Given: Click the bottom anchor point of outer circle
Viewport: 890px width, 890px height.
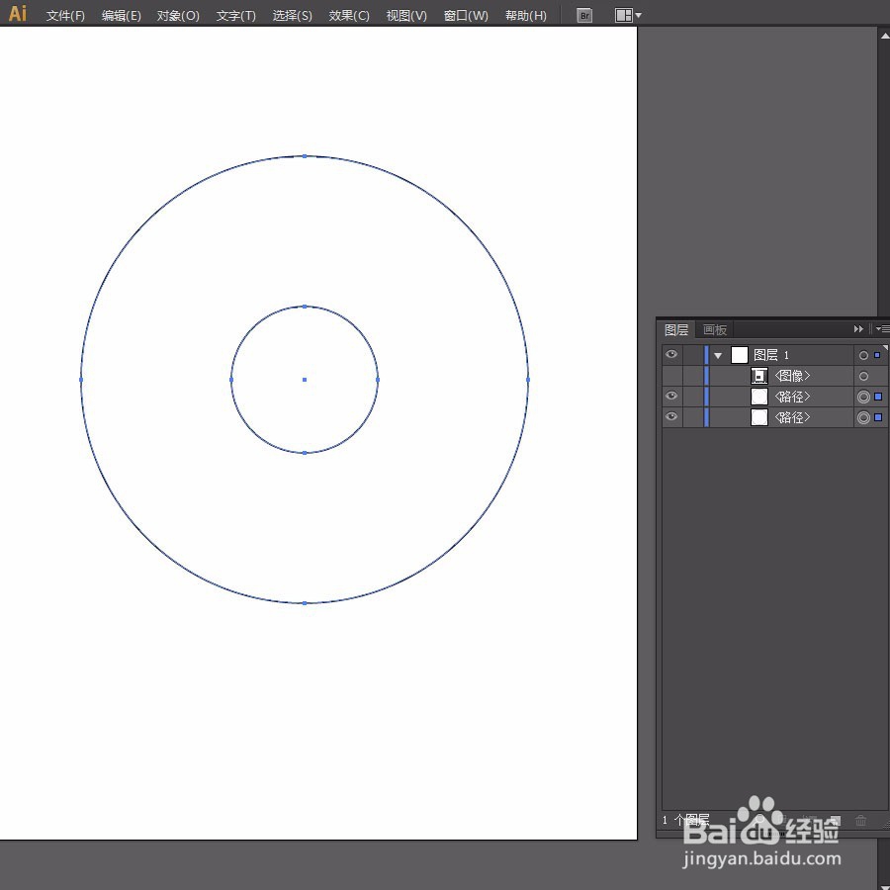Looking at the screenshot, I should coord(305,603).
